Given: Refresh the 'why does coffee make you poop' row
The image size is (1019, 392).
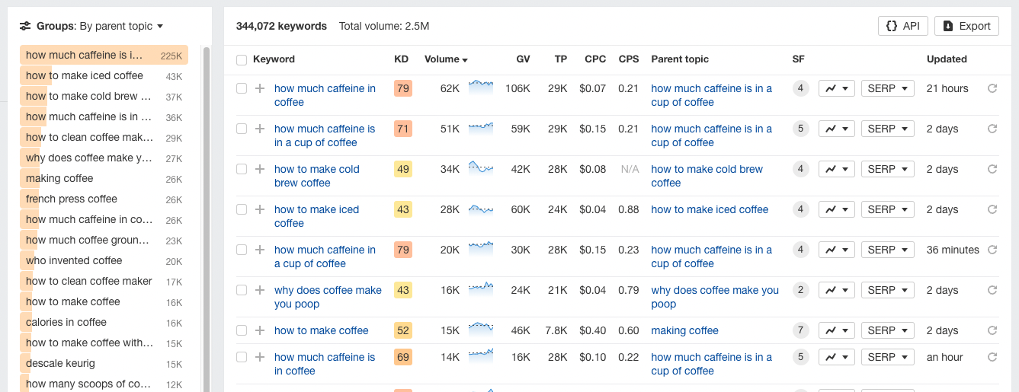Looking at the screenshot, I should [992, 290].
